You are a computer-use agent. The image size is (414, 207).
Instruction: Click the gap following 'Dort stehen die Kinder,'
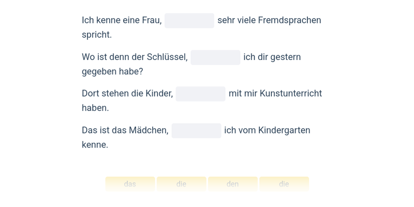[x=200, y=94]
